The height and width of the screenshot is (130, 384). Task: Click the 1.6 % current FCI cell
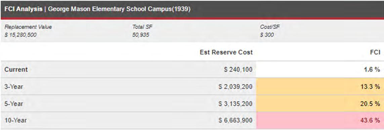[320, 70]
